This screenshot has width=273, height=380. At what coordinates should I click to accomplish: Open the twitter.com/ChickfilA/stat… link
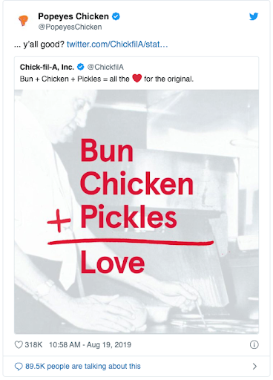tap(117, 45)
